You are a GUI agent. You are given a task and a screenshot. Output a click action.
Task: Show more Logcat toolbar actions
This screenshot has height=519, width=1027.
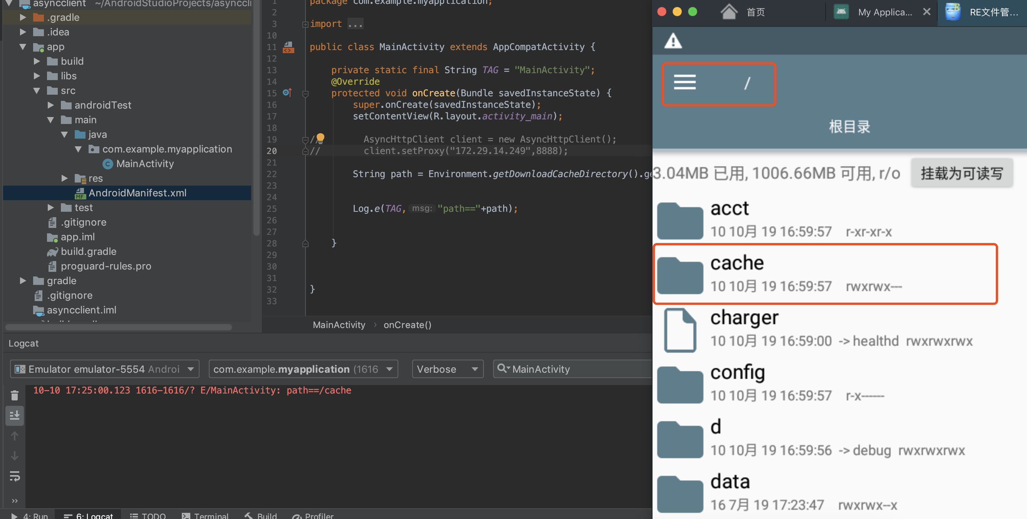(x=15, y=501)
